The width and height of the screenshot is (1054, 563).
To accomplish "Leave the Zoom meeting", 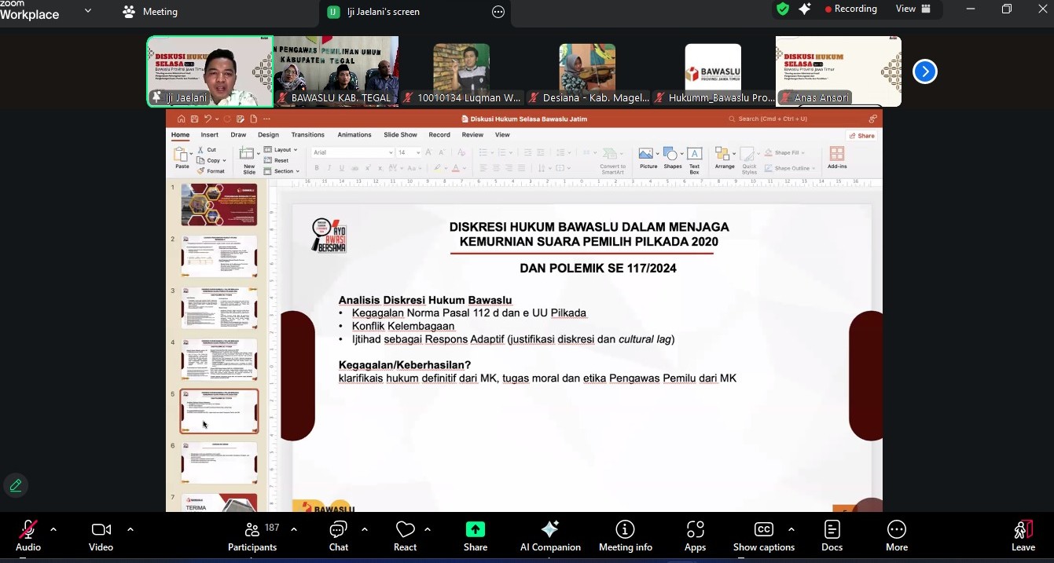I will (1023, 535).
